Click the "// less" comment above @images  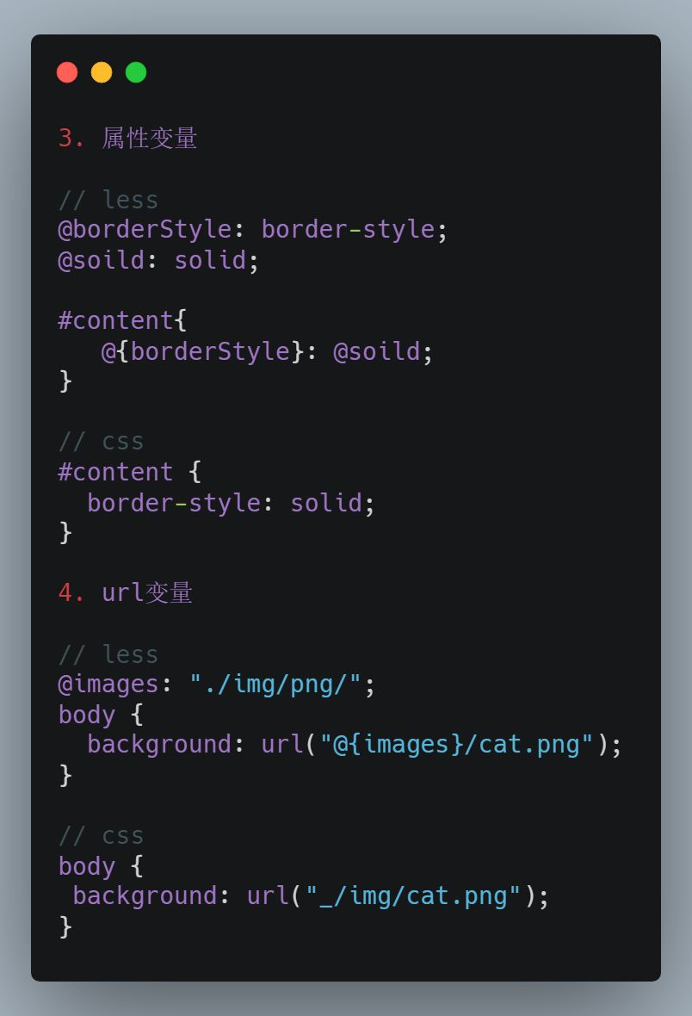(108, 654)
